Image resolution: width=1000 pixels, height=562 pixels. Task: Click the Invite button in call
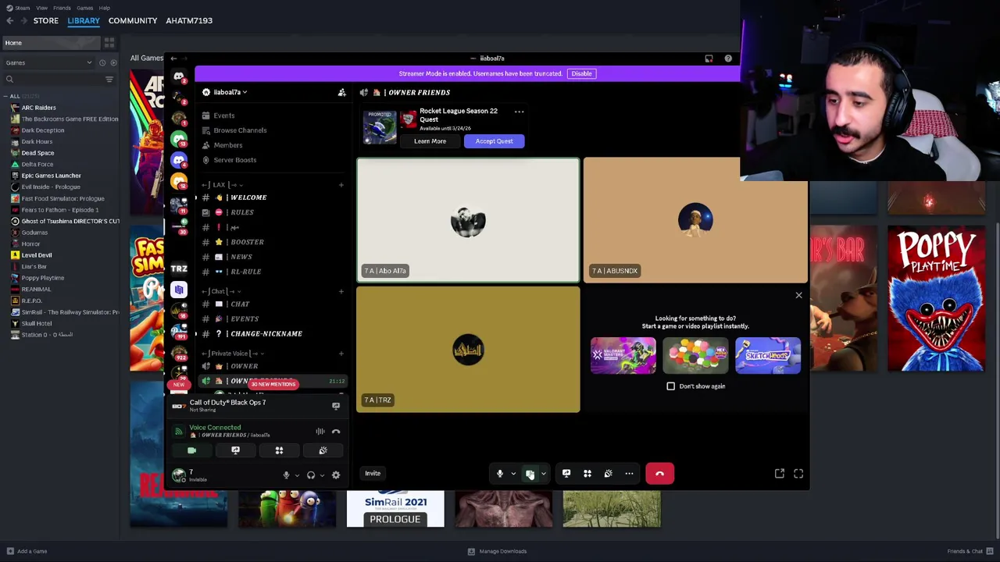pos(373,473)
